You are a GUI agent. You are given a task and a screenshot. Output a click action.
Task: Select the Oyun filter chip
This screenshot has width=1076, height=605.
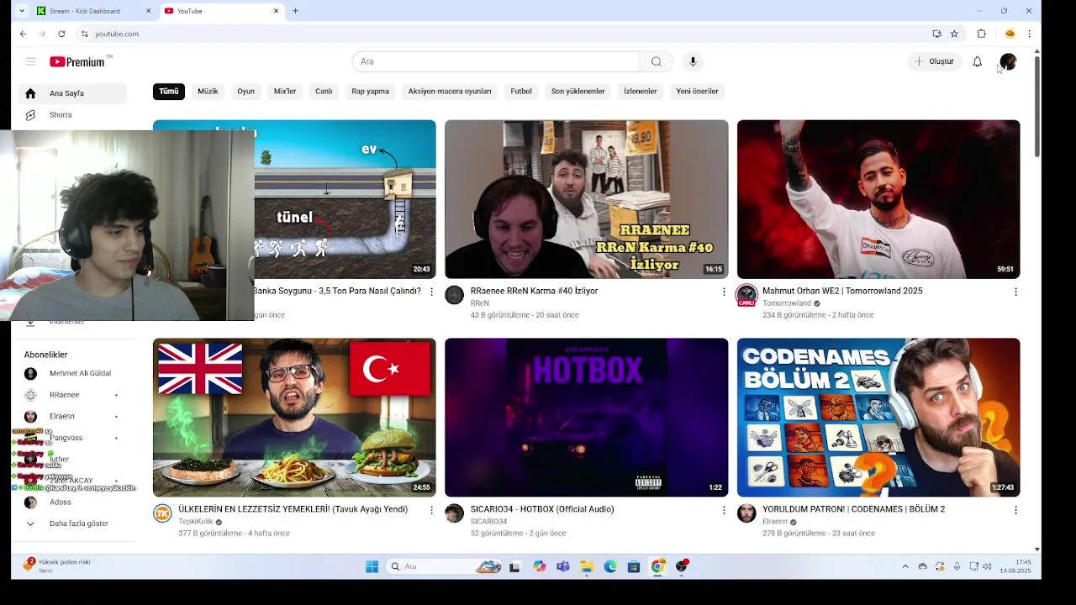coord(245,91)
